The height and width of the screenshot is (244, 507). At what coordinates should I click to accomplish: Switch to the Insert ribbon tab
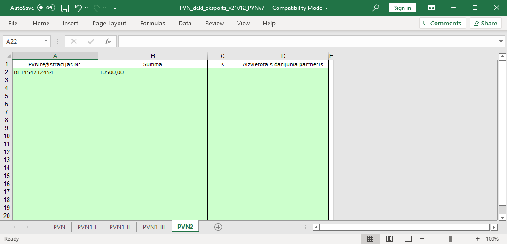tap(71, 23)
